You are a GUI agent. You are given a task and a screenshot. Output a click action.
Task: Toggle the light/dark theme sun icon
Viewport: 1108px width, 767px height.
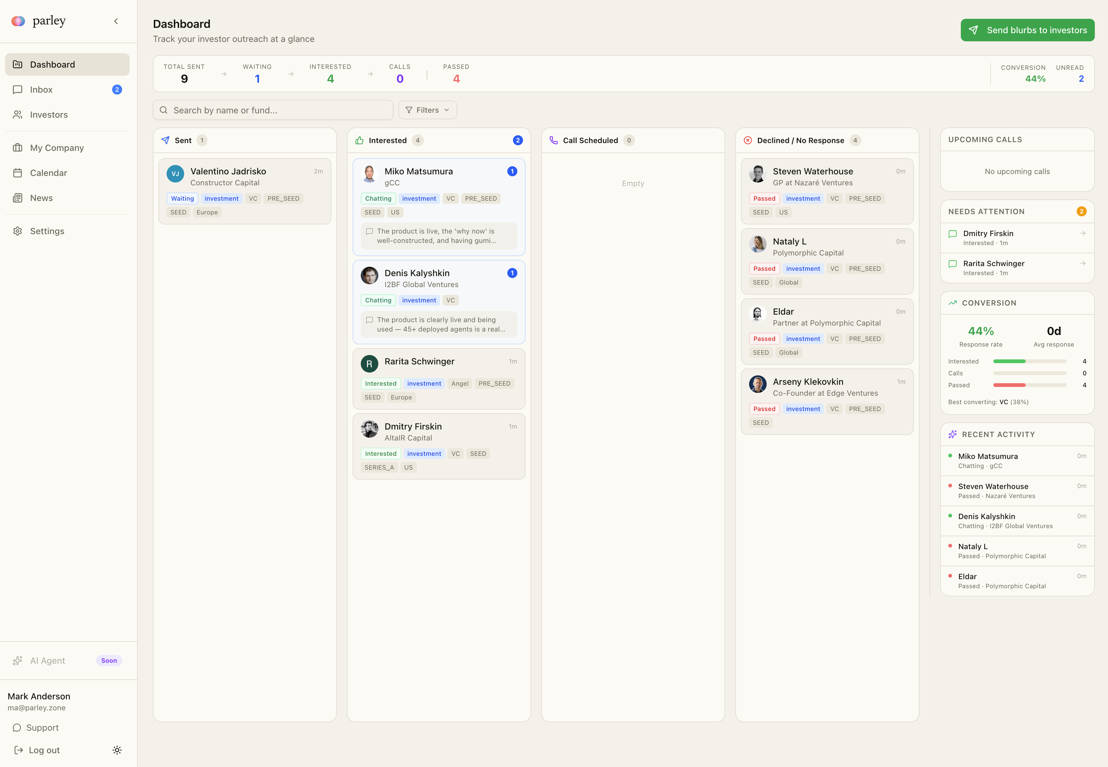click(117, 750)
